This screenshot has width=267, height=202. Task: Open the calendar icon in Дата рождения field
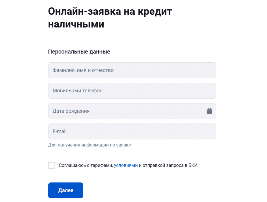210,111
